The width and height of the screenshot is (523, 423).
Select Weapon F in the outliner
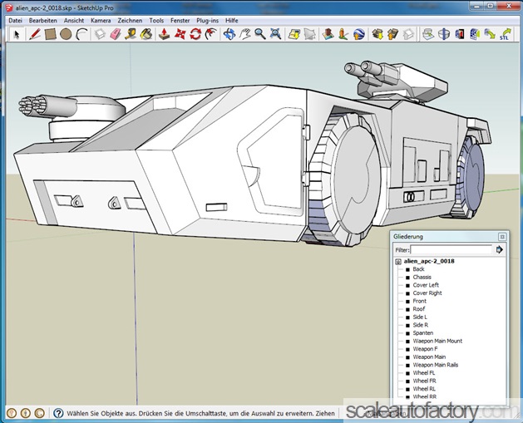click(x=425, y=349)
